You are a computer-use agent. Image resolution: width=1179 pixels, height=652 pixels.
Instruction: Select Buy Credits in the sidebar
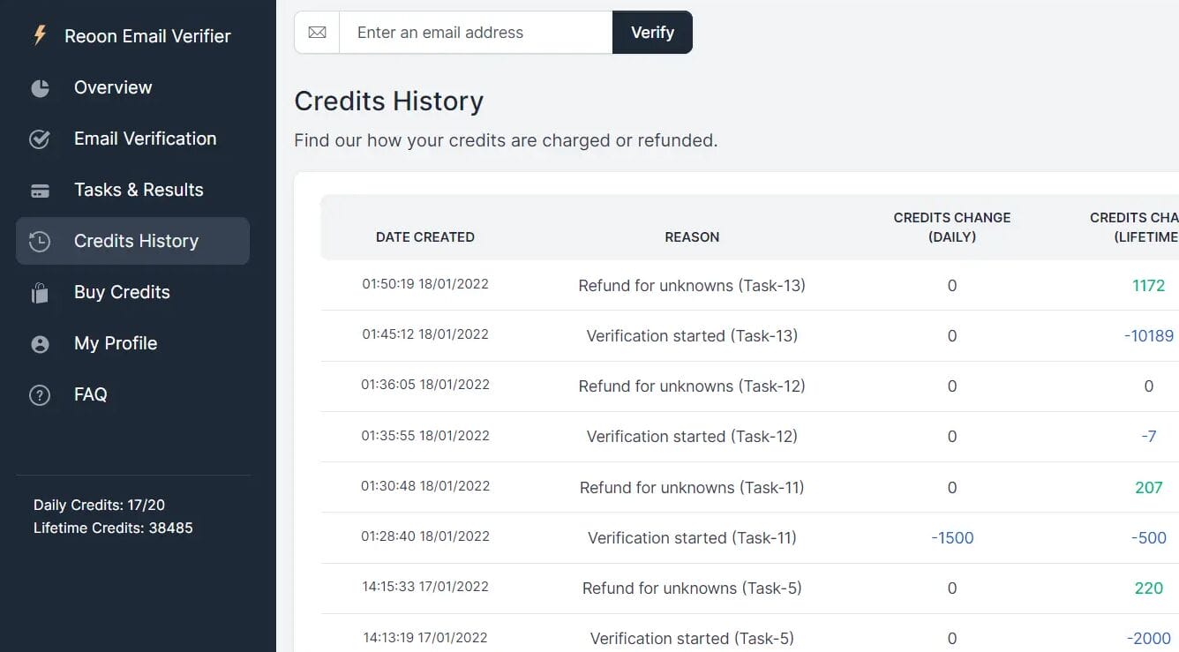122,292
